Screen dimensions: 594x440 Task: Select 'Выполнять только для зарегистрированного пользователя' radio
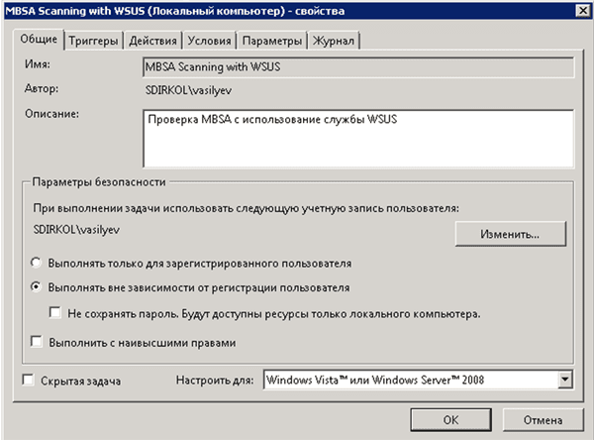37,264
